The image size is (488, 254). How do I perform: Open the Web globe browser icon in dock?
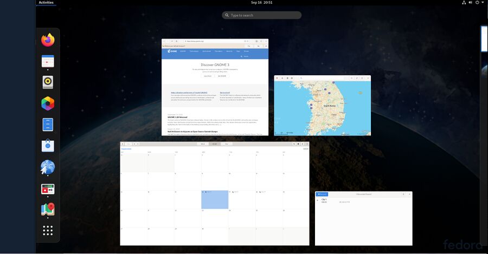(x=48, y=167)
